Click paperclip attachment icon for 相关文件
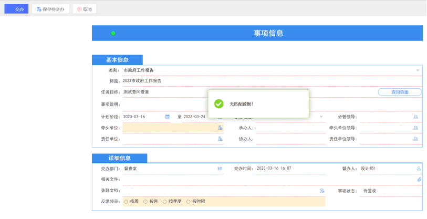The height and width of the screenshot is (219, 427). click(419, 180)
